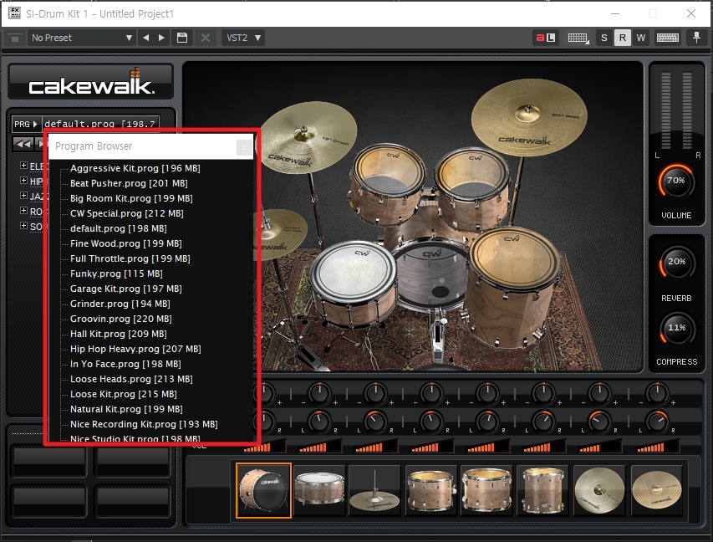713x542 pixels.
Task: Select Loose Kit.prog [215 MB]
Action: click(123, 394)
